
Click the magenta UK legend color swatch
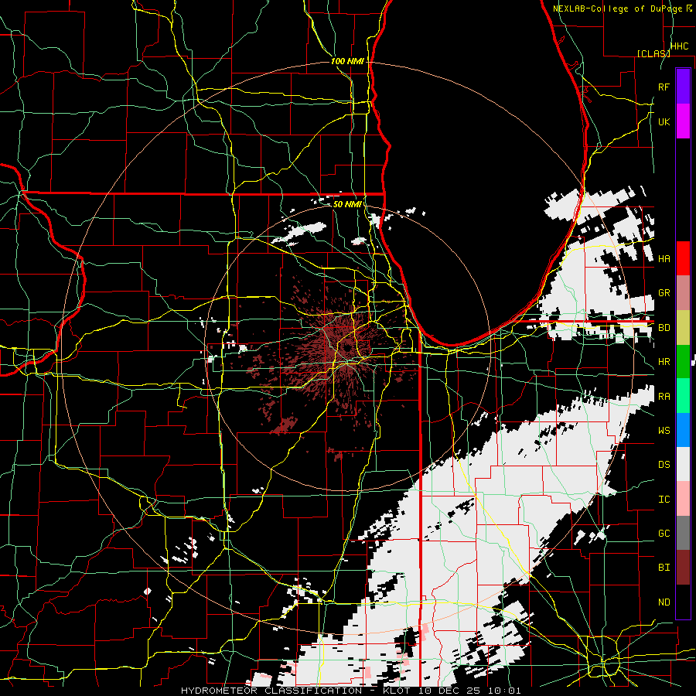[x=683, y=121]
